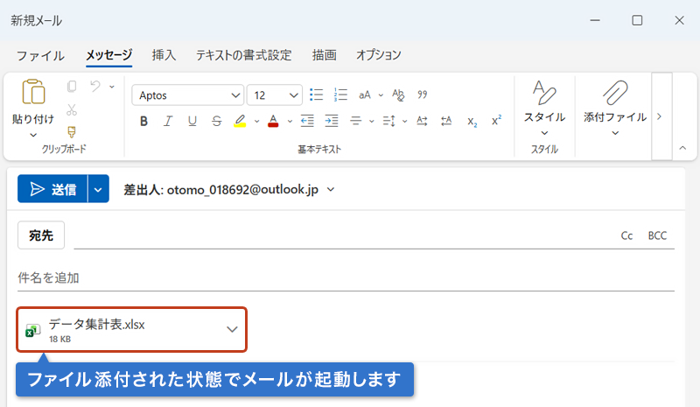700x407 pixels.
Task: Show more ribbon commands with right arrow
Action: [660, 116]
